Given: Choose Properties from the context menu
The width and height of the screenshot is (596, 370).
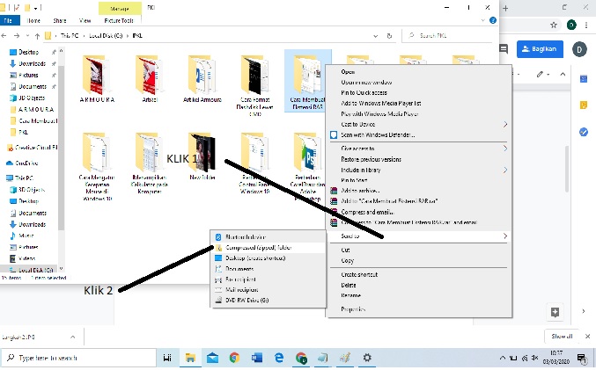Looking at the screenshot, I should point(353,309).
